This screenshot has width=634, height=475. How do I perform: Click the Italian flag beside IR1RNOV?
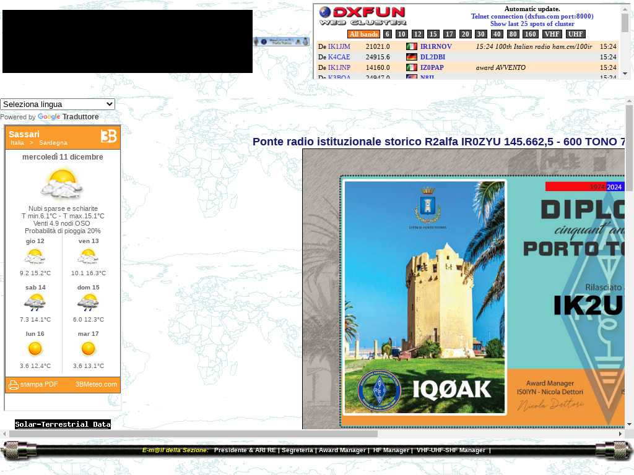tap(412, 46)
